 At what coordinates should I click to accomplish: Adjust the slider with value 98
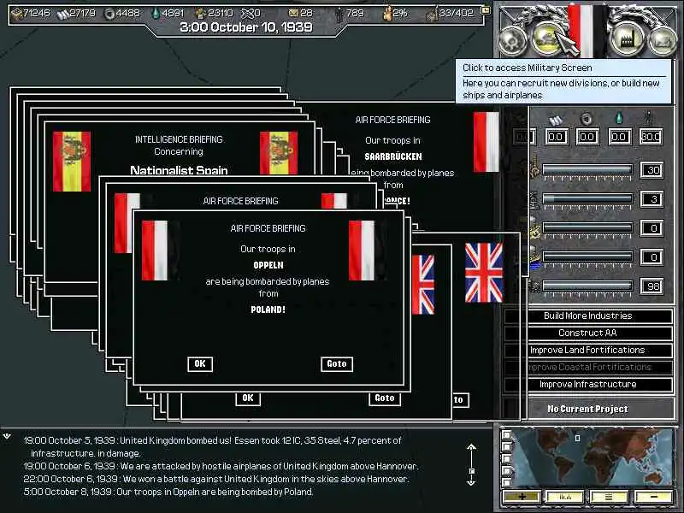click(587, 286)
